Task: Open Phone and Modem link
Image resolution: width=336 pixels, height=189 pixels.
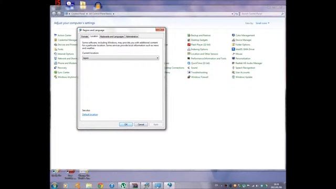Action: coord(67,63)
